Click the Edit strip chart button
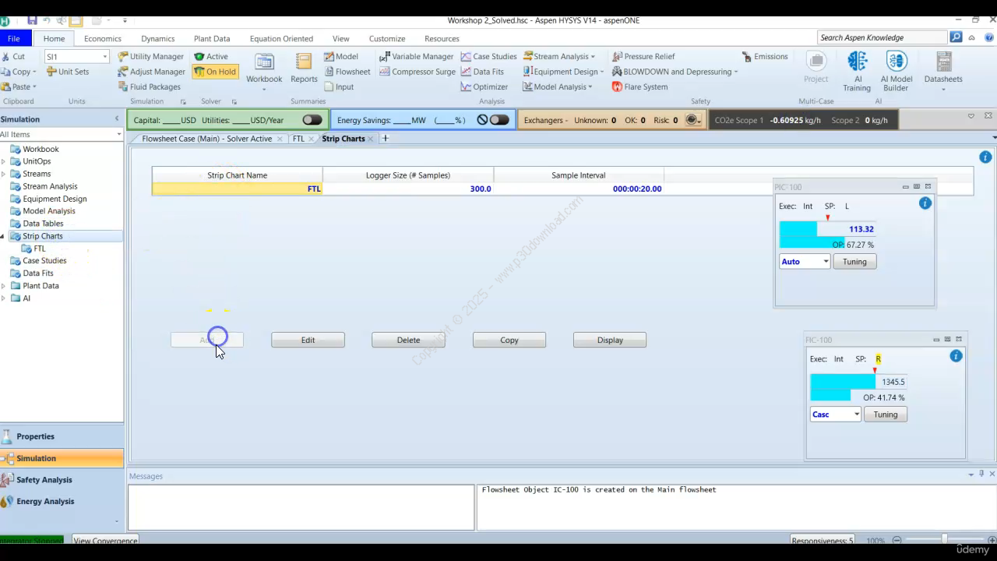Screen dimensions: 997x561 pos(308,340)
